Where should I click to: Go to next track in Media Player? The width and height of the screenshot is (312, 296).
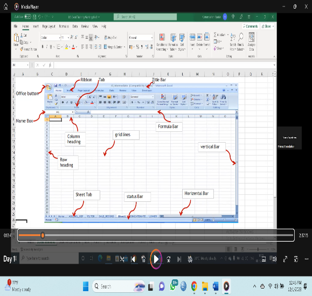click(x=179, y=259)
